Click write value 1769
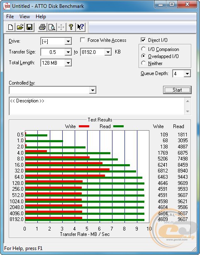Viewport: 200px width, 255px height. pyautogui.click(x=163, y=153)
